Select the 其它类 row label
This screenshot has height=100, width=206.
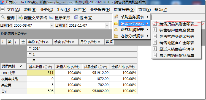point(13,85)
